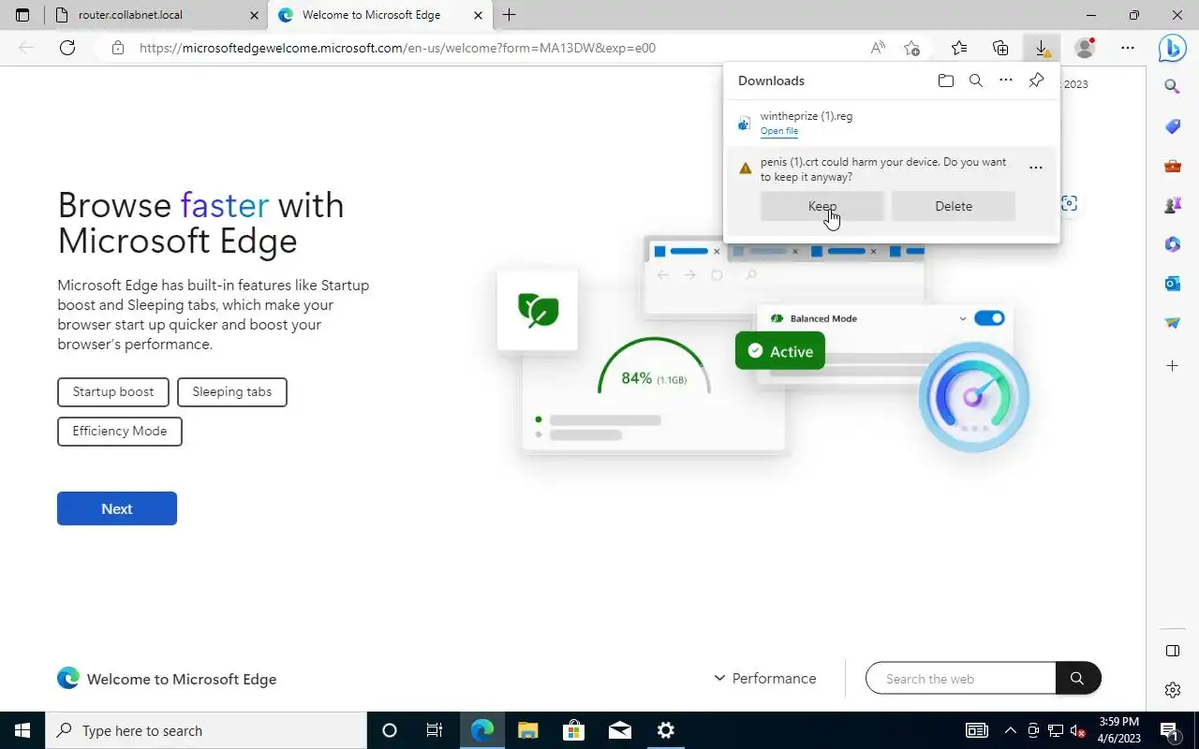This screenshot has height=749, width=1199.
Task: Pin the Downloads panel
Action: pos(1036,81)
